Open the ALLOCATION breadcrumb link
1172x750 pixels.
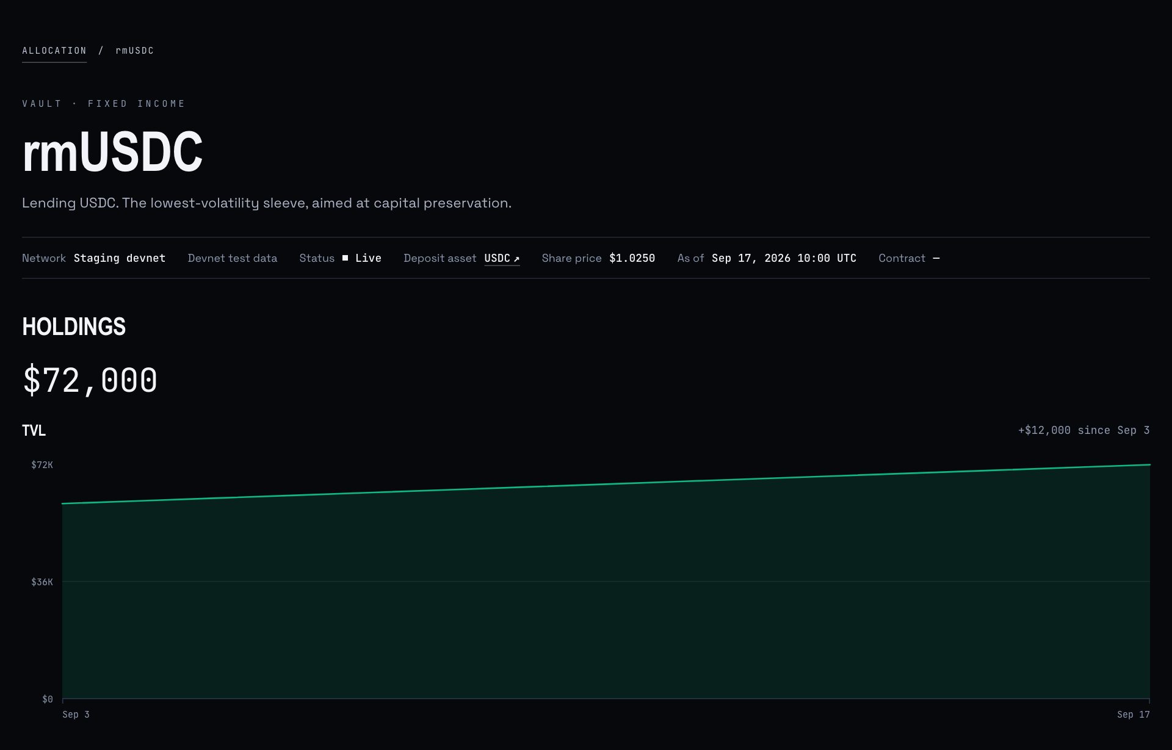[54, 51]
